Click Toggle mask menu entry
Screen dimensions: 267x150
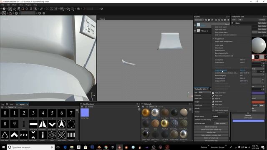pyautogui.click(x=219, y=39)
